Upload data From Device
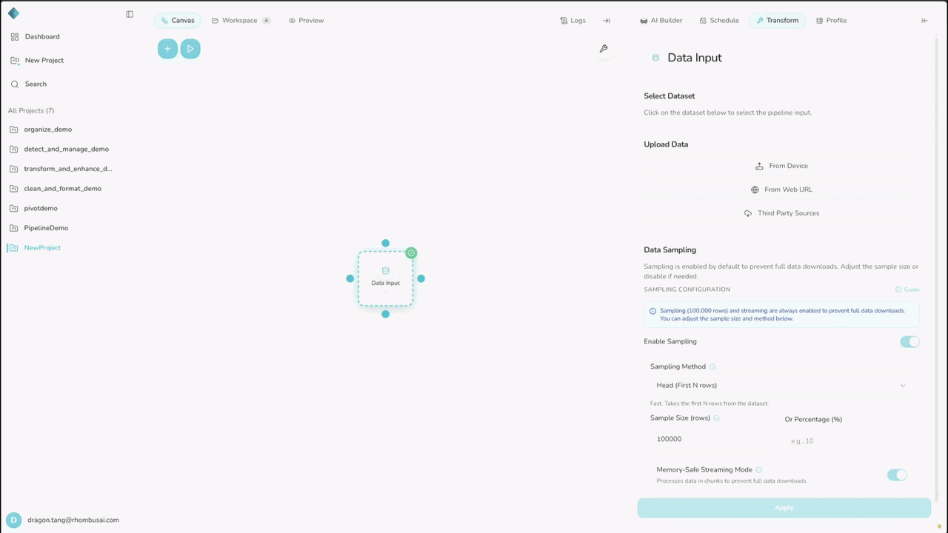This screenshot has width=948, height=533. click(781, 166)
